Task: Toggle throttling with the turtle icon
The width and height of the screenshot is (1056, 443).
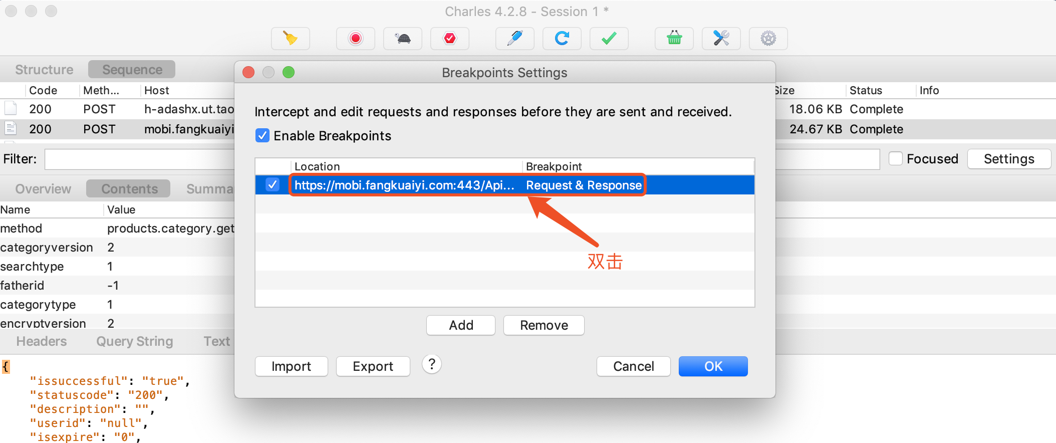Action: (403, 39)
